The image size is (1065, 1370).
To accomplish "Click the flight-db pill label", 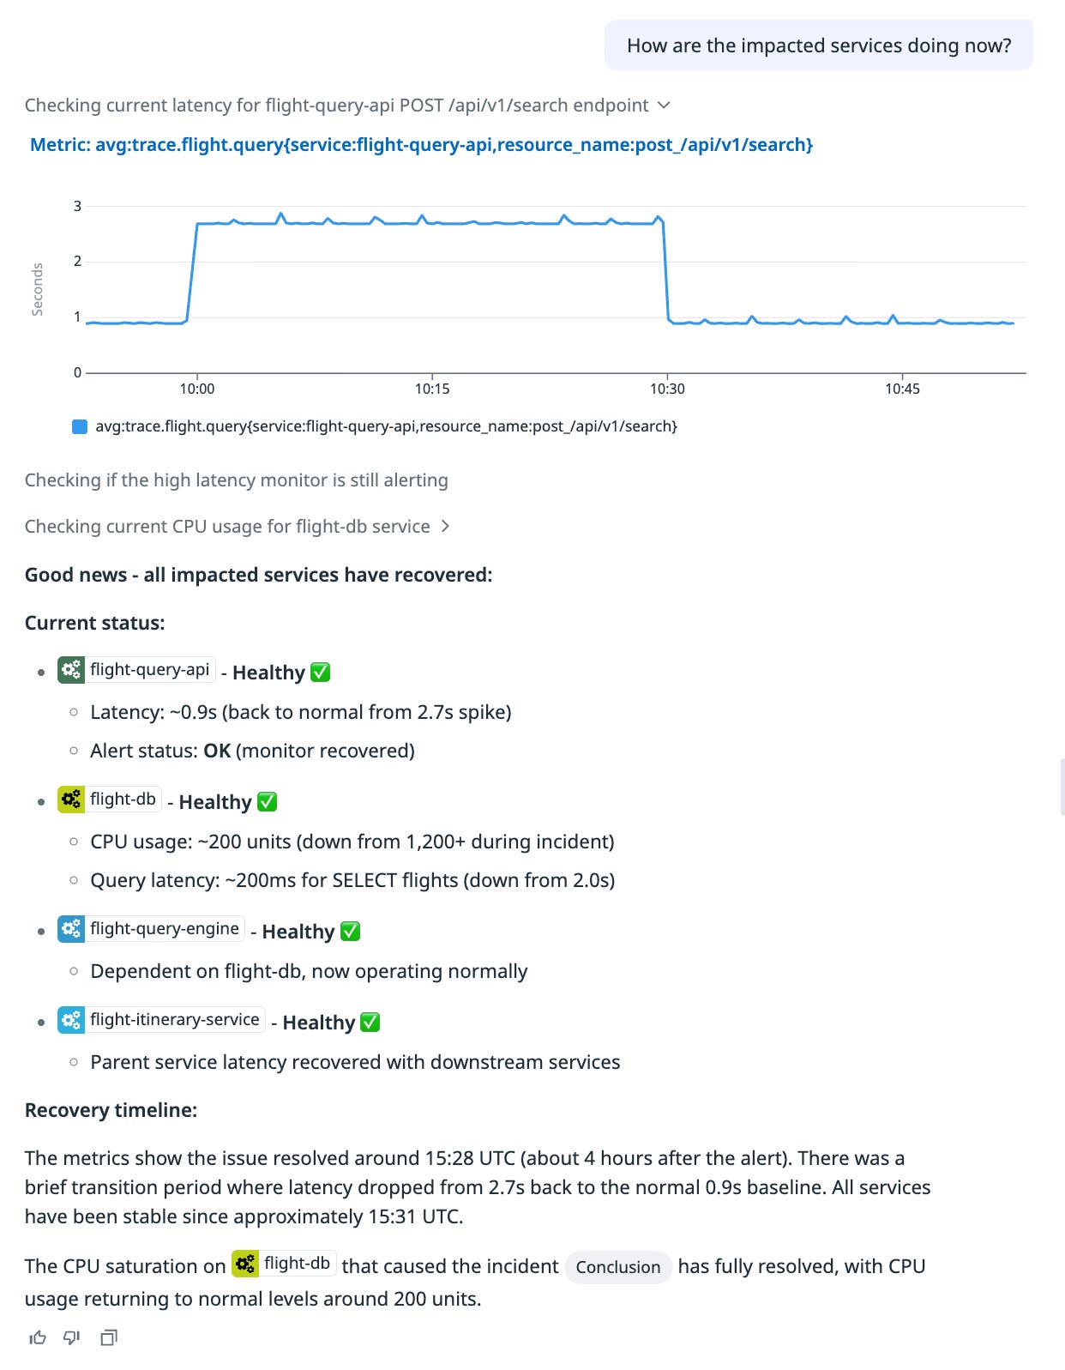I will [123, 799].
